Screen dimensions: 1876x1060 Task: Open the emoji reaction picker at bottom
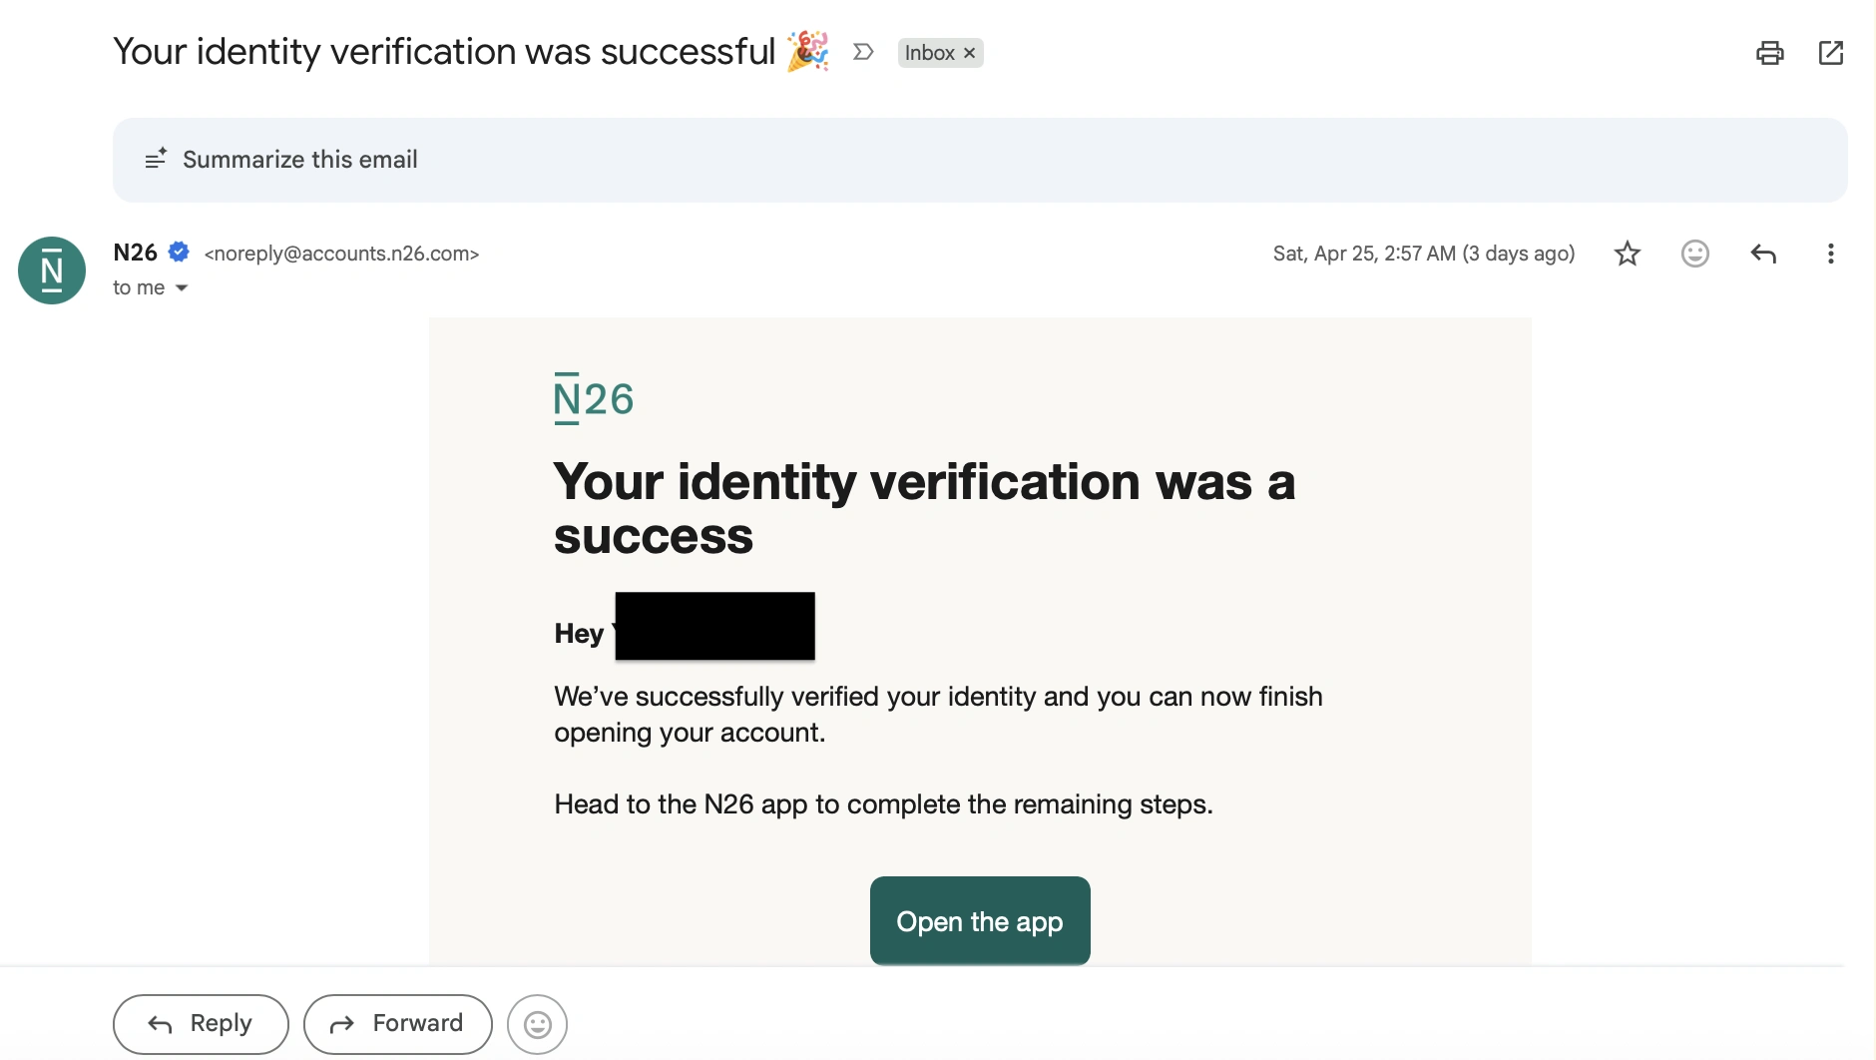pos(537,1024)
